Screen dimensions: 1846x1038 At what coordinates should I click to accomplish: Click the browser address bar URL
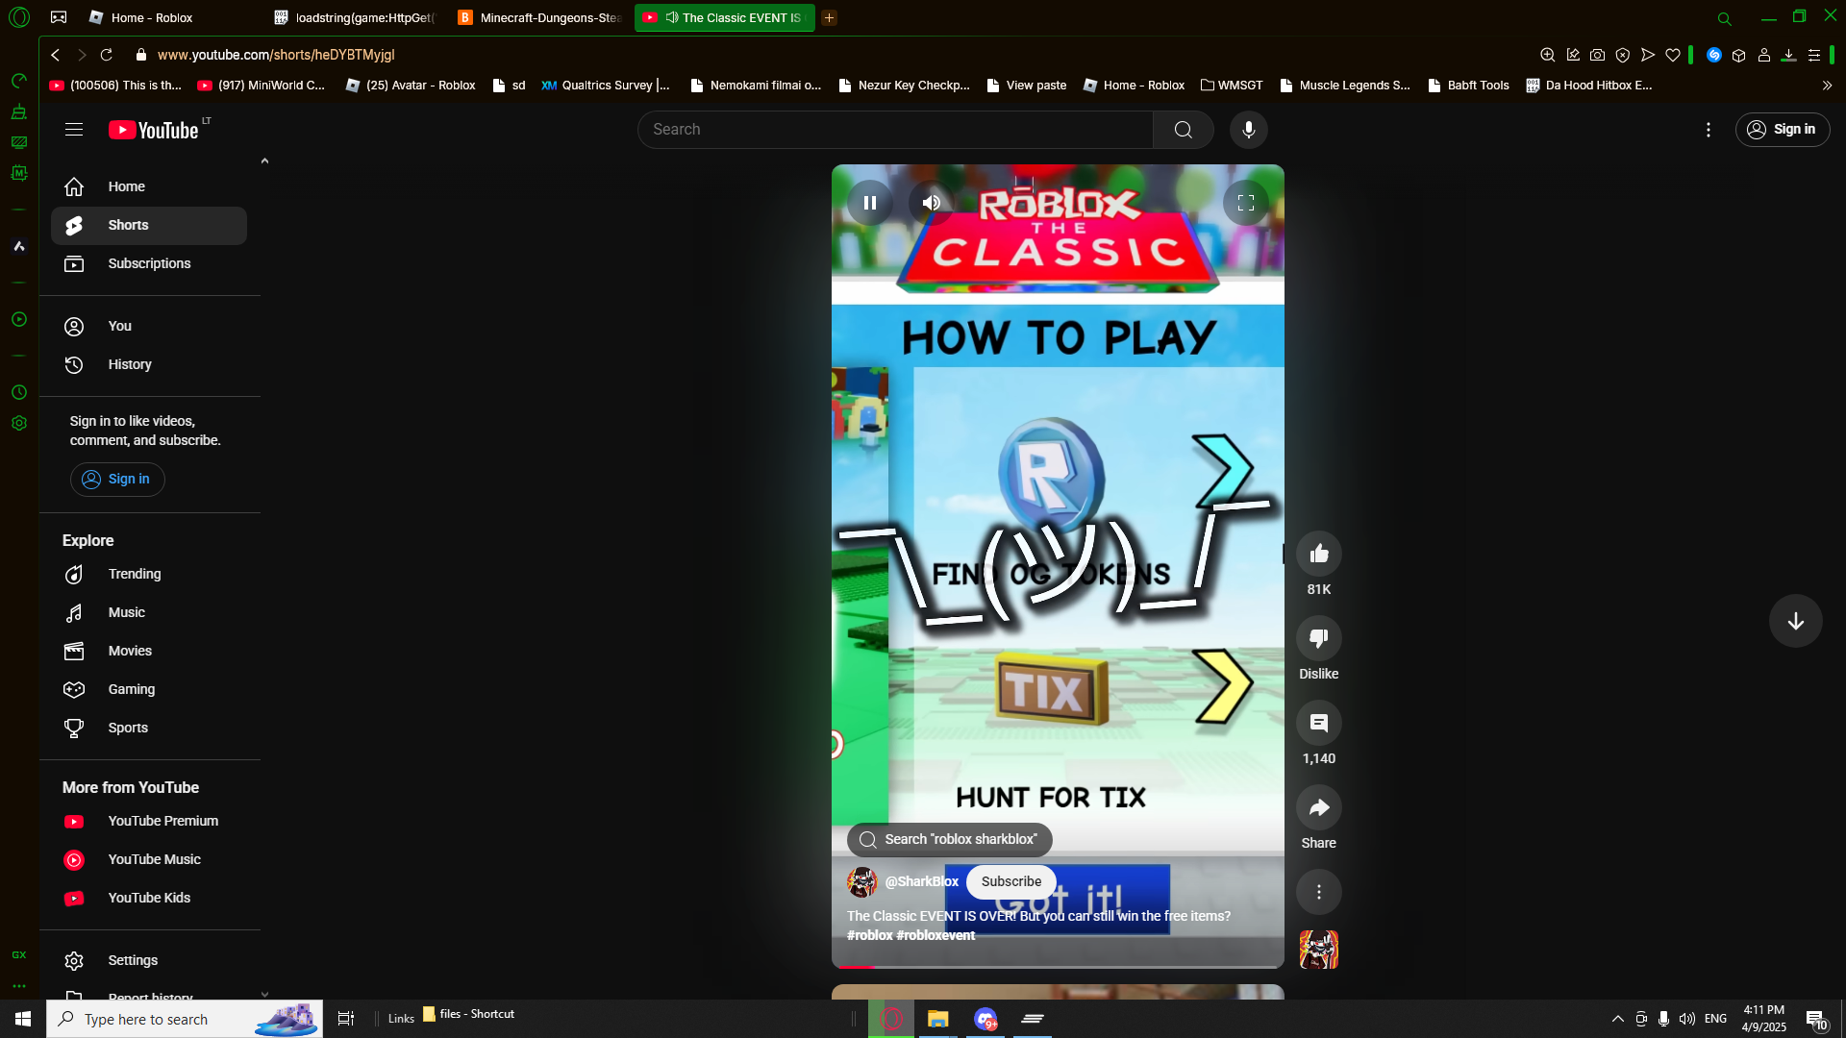tap(276, 55)
